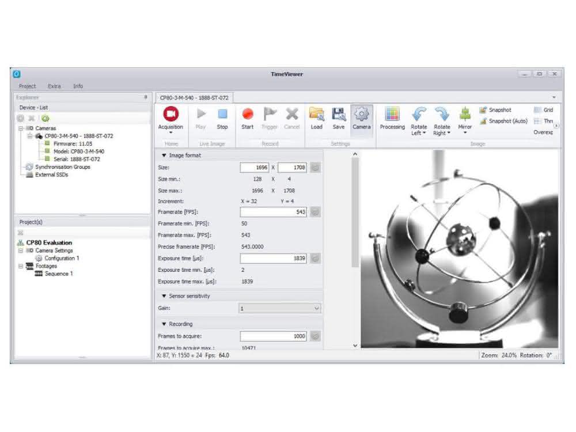
Task: Apply Frames to acquire with its confirm button
Action: pyautogui.click(x=315, y=336)
